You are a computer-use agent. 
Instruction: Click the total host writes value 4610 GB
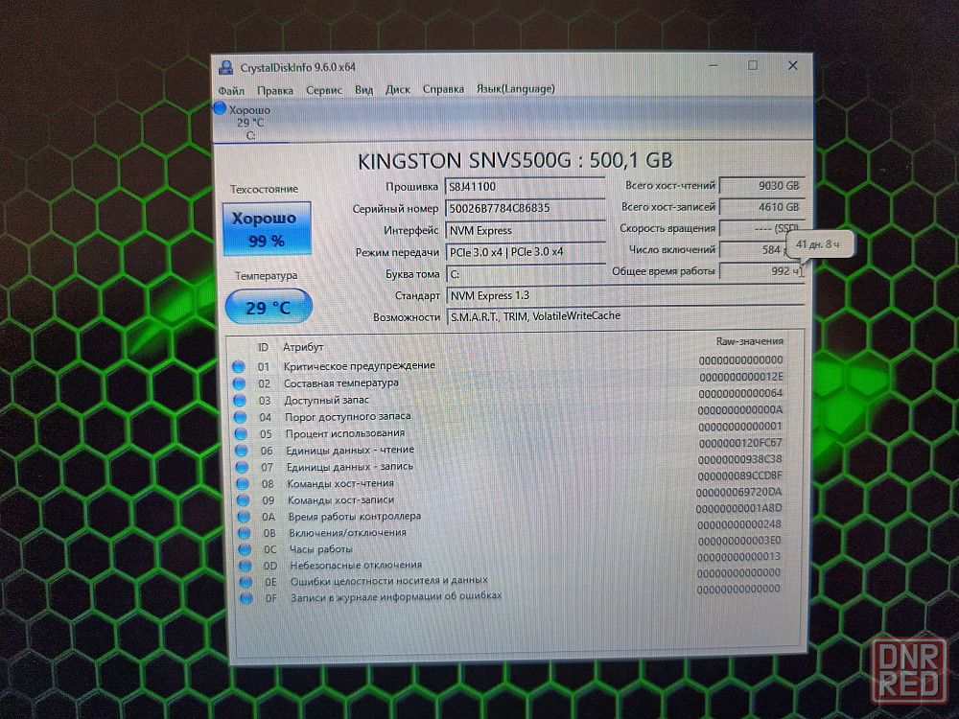[x=761, y=207]
